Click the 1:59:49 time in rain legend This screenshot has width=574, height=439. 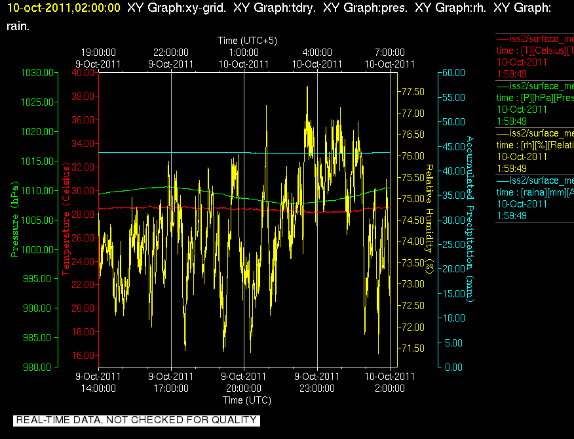[x=512, y=216]
